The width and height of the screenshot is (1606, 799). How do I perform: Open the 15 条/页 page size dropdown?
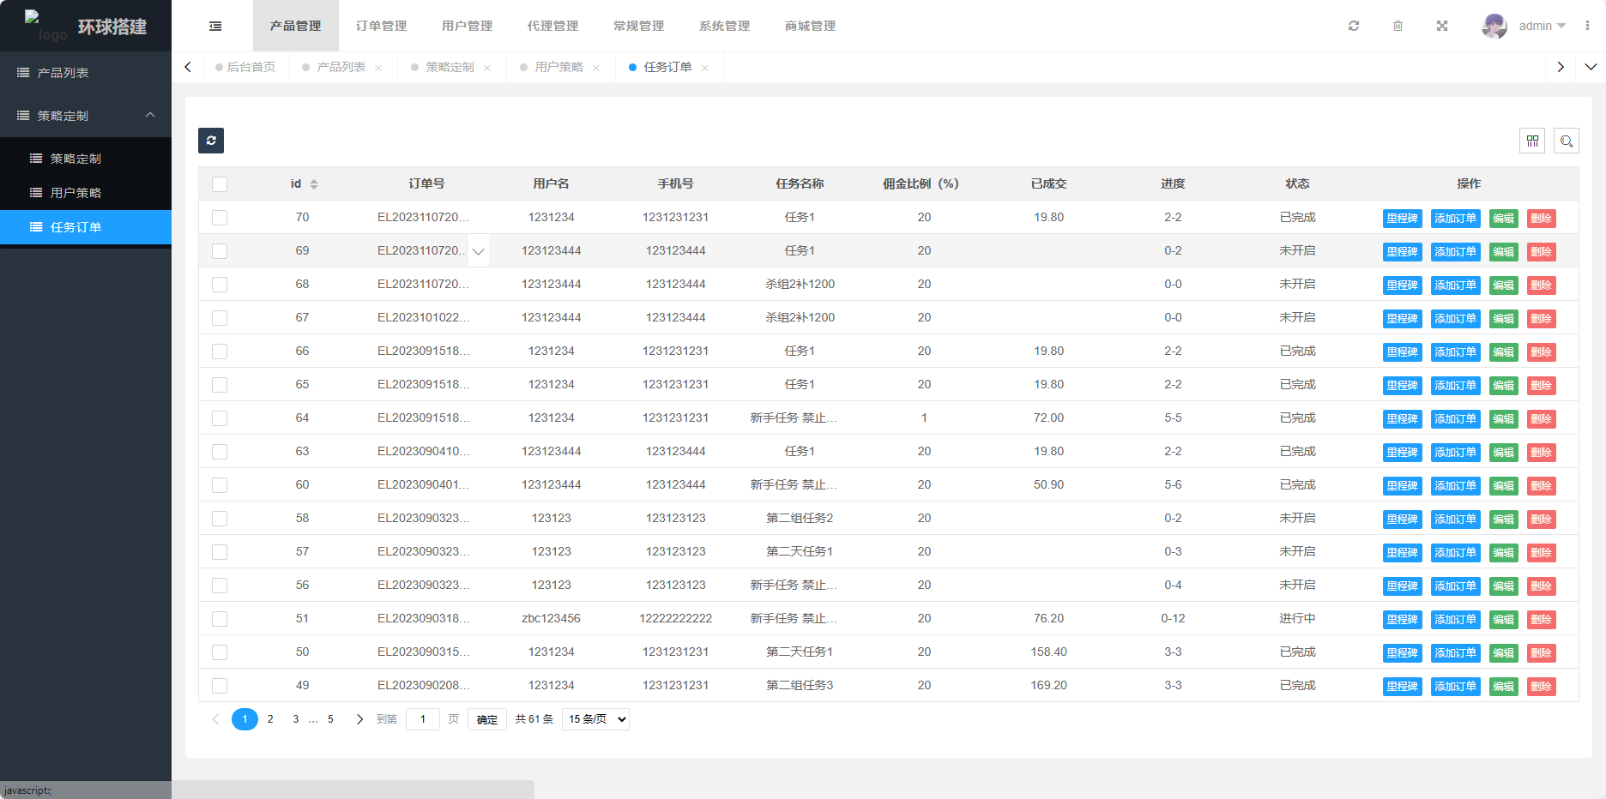click(x=596, y=719)
